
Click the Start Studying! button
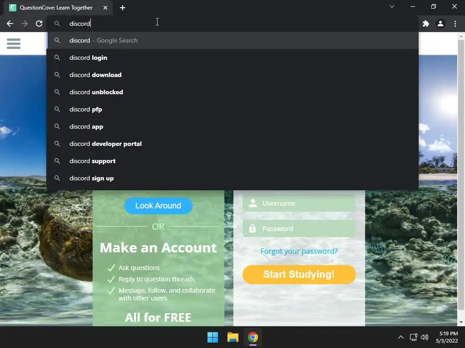[x=299, y=275]
